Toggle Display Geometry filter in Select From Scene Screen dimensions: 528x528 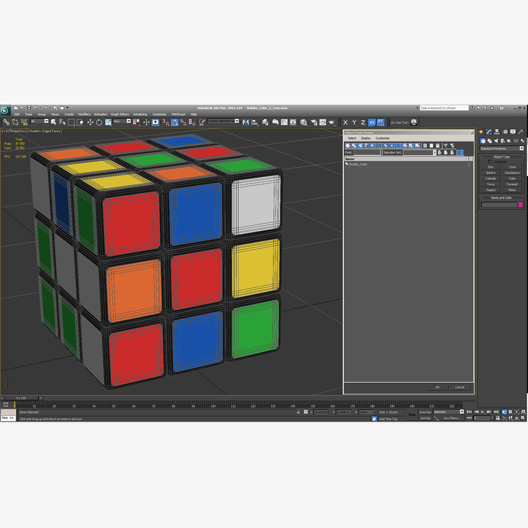(x=348, y=146)
